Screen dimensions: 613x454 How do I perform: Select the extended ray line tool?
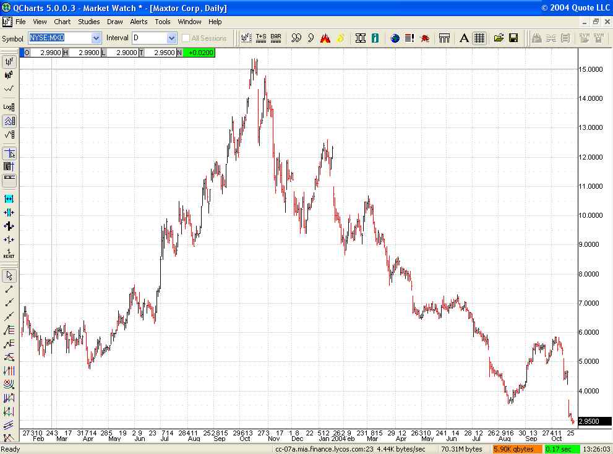click(9, 302)
